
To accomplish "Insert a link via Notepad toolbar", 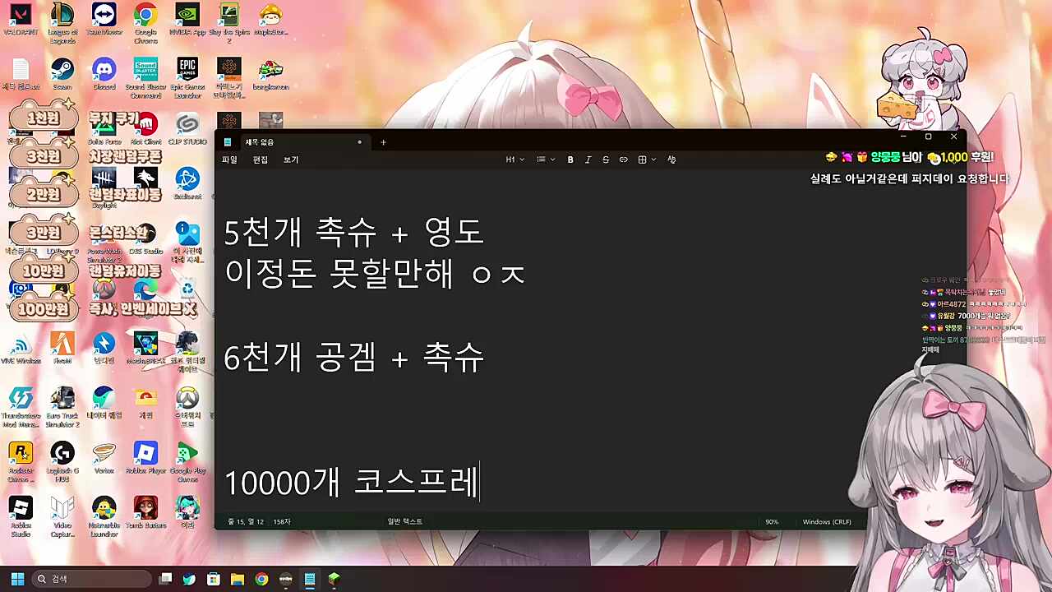I will pyautogui.click(x=624, y=160).
